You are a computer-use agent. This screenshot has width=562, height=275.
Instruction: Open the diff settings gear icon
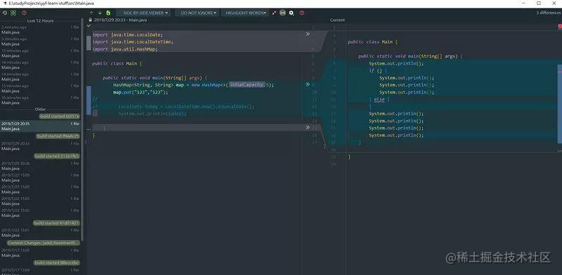coord(292,13)
